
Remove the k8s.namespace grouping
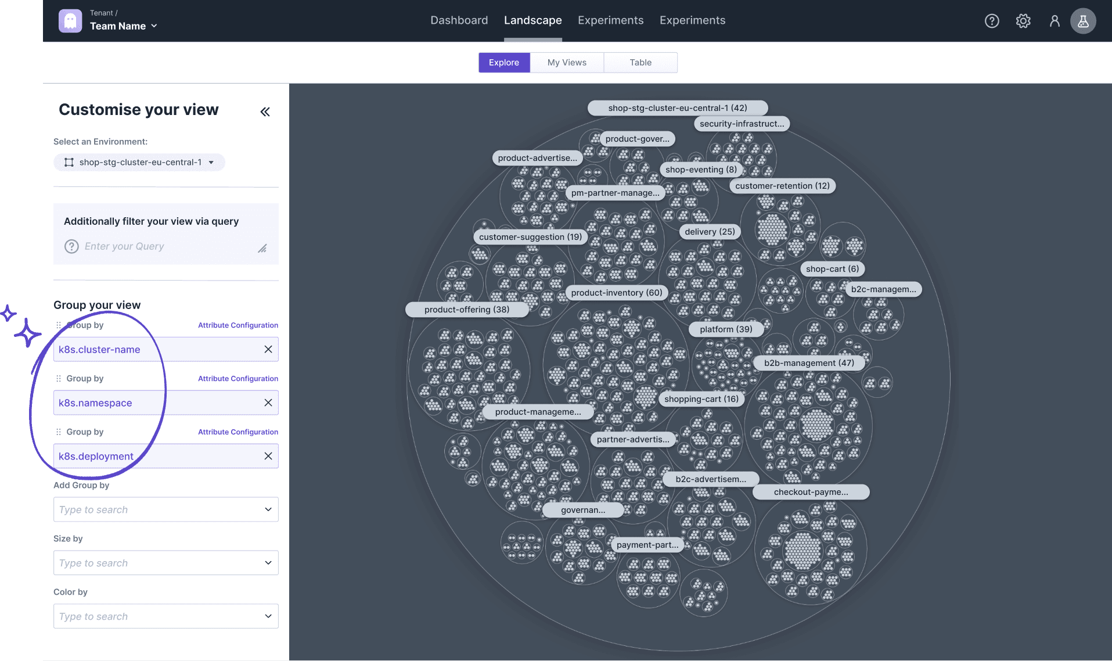(268, 403)
